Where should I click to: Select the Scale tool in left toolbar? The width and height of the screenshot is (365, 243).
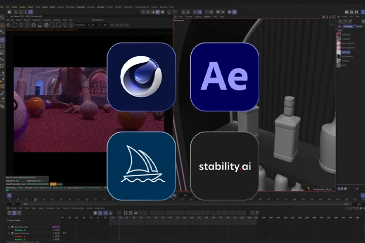(x=3, y=53)
